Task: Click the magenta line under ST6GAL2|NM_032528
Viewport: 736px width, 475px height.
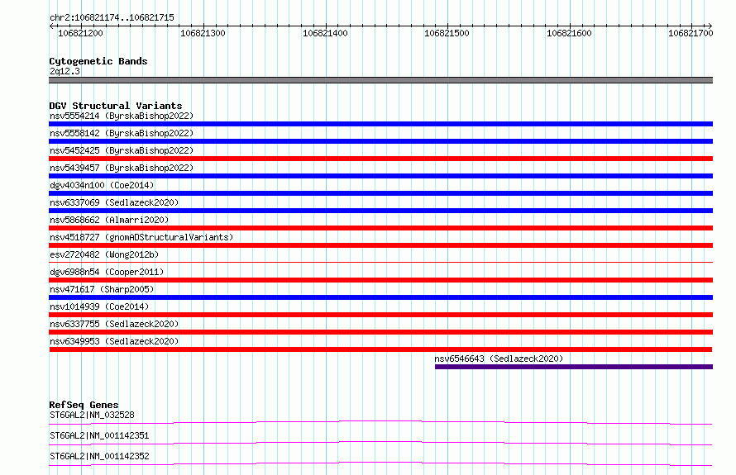Action: click(380, 422)
